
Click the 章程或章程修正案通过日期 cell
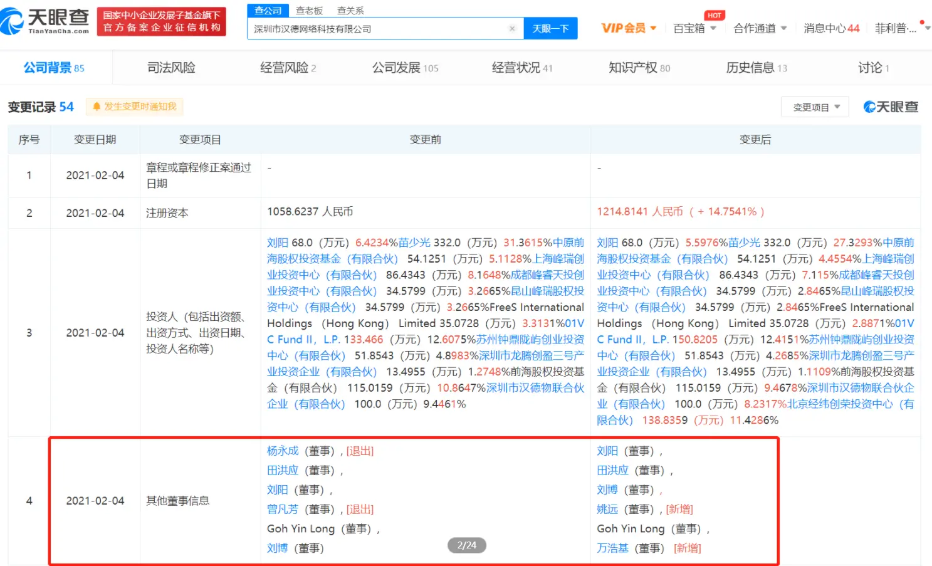point(200,176)
